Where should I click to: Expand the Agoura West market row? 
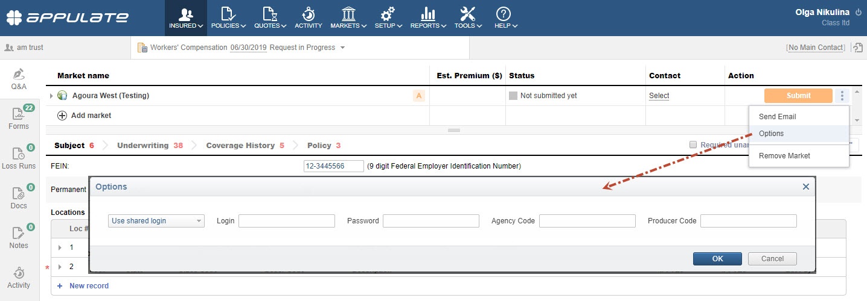tap(51, 96)
